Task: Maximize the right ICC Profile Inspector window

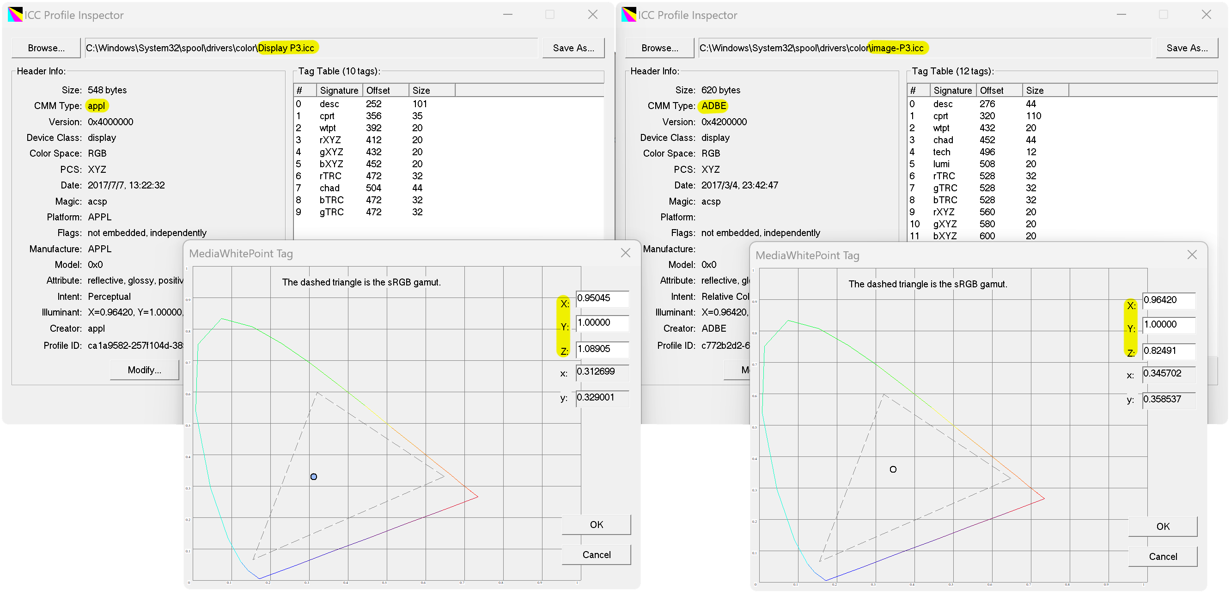Action: tap(1163, 15)
